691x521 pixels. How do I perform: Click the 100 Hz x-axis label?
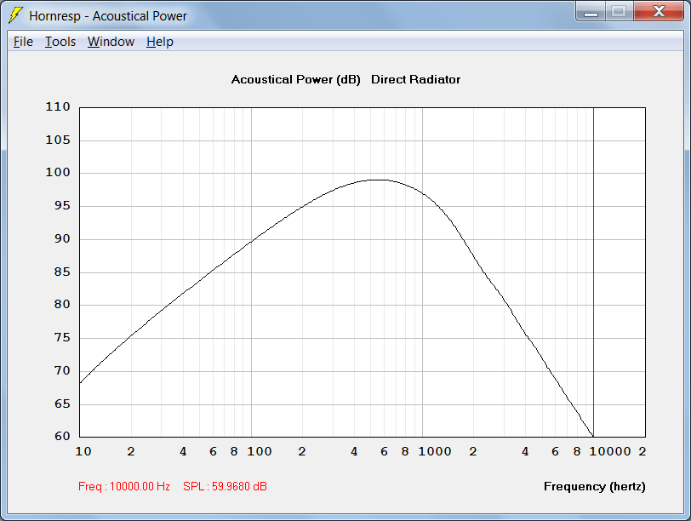259,451
